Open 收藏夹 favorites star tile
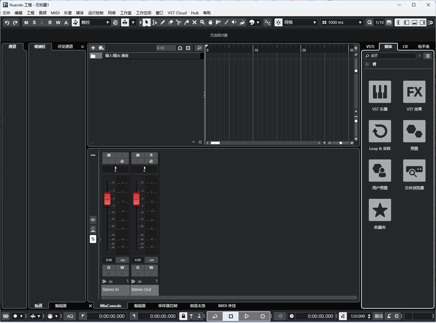436x323 pixels. tap(380, 210)
